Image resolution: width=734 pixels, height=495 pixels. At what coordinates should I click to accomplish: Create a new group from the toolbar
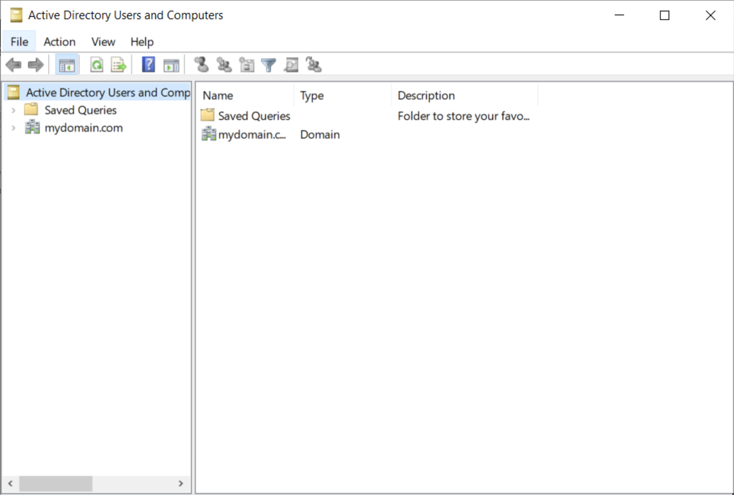[223, 65]
